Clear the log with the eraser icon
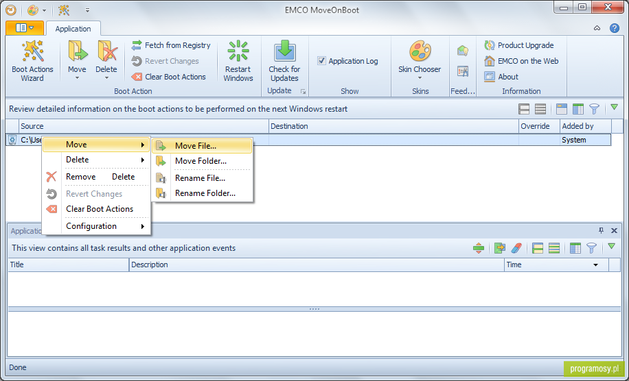 pos(516,248)
